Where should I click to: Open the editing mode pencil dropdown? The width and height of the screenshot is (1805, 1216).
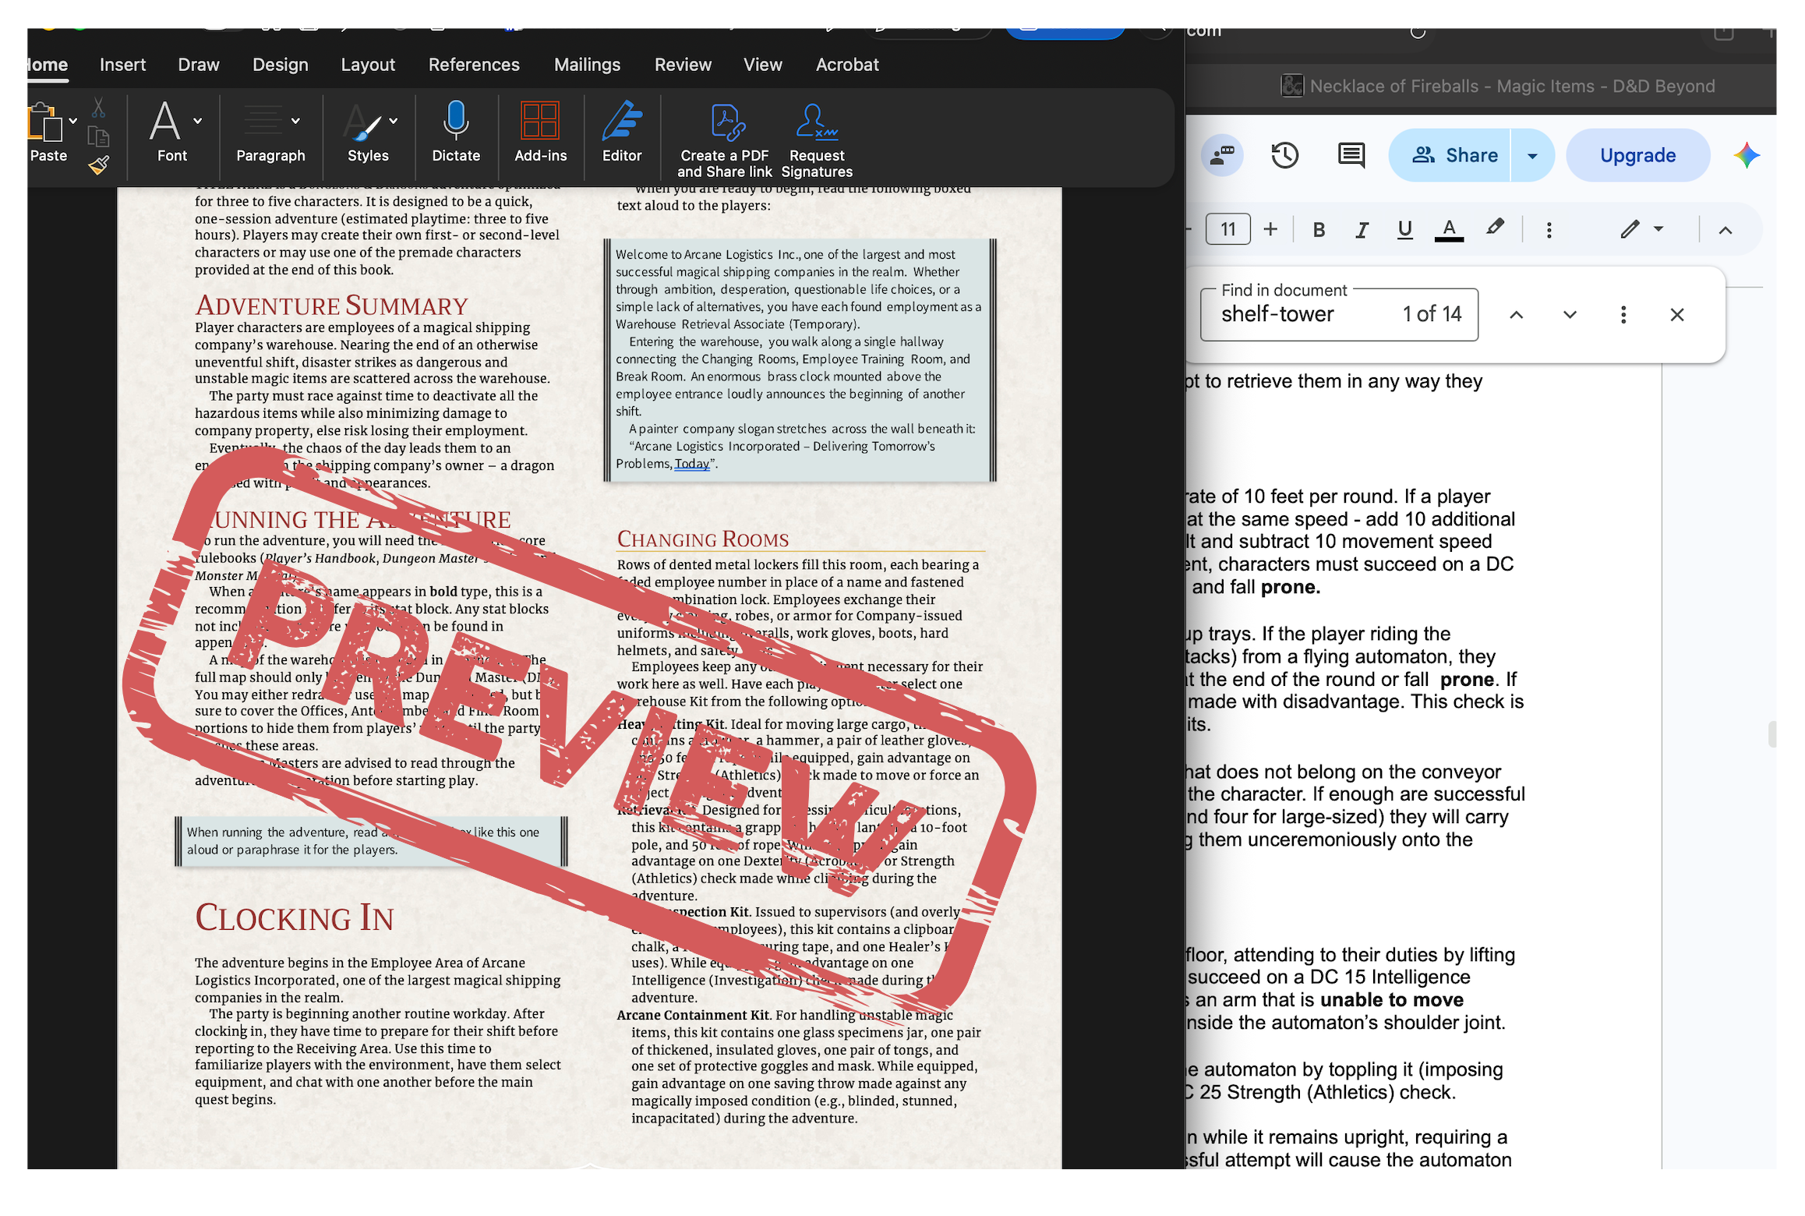coord(1642,229)
